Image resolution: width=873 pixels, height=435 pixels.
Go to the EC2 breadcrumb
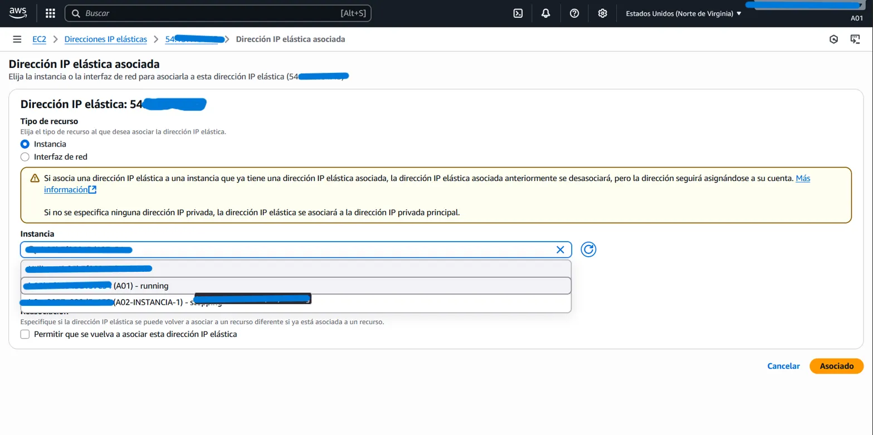[x=39, y=39]
